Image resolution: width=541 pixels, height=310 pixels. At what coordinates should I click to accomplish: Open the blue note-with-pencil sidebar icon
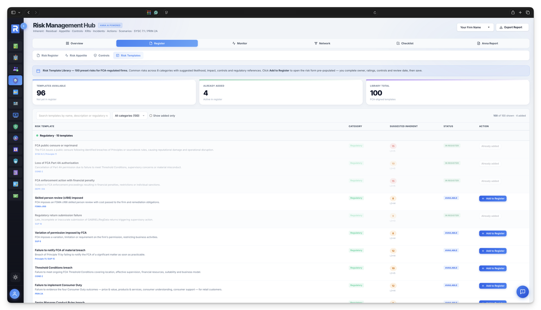pyautogui.click(x=16, y=184)
